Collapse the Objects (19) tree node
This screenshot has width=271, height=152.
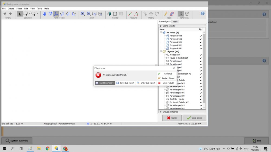pos(161,52)
